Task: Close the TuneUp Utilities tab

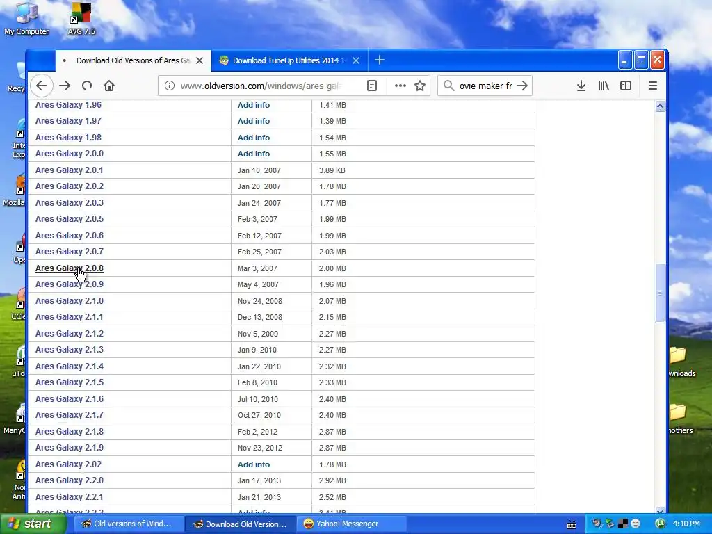Action: click(356, 60)
